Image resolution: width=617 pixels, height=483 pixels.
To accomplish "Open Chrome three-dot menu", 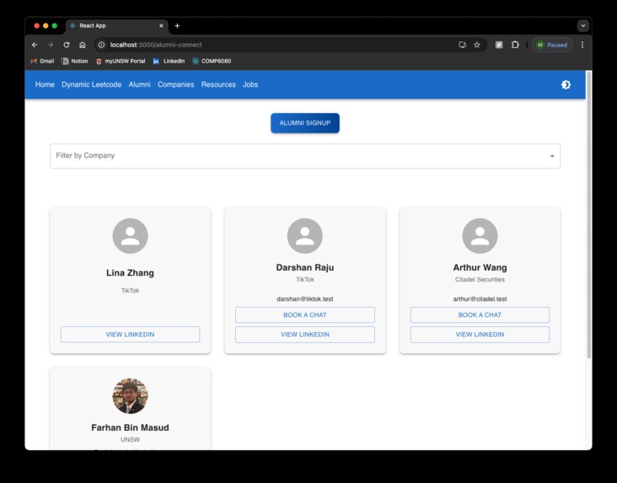I will (x=582, y=45).
